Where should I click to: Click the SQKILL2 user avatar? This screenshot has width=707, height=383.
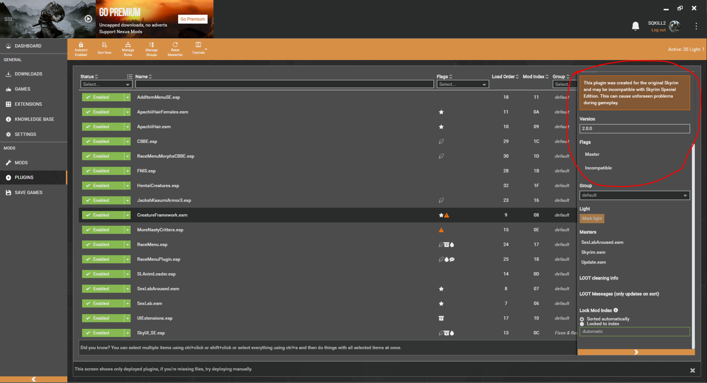click(x=675, y=26)
